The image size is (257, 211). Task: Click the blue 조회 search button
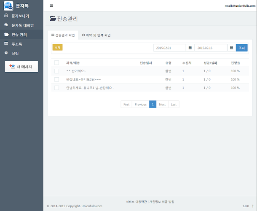click(x=241, y=48)
